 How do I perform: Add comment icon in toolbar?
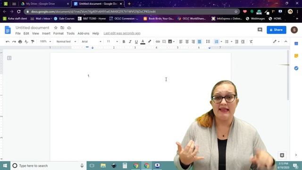164,42
